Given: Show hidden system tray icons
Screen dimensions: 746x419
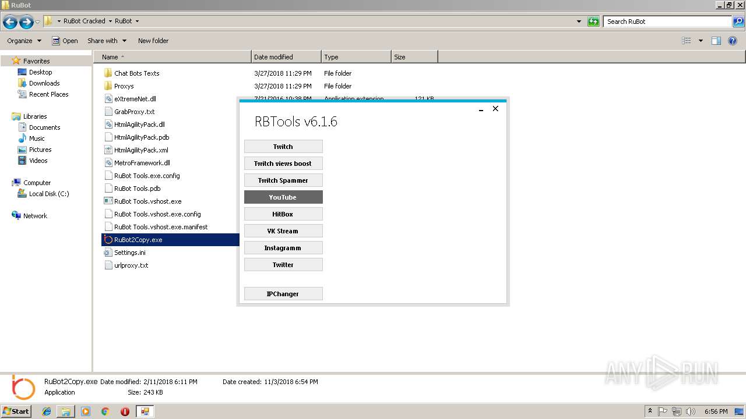Looking at the screenshot, I should (650, 411).
